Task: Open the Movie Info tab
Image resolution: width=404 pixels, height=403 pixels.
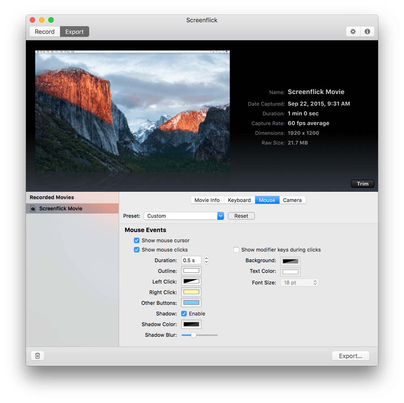Action: tap(207, 200)
